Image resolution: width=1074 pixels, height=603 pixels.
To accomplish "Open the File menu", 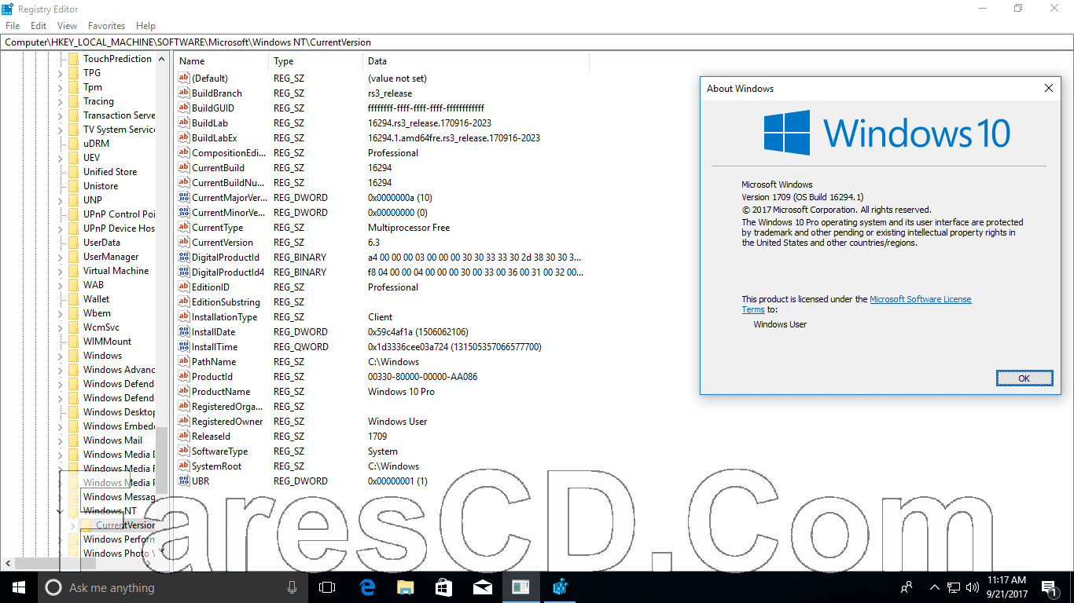I will [13, 26].
